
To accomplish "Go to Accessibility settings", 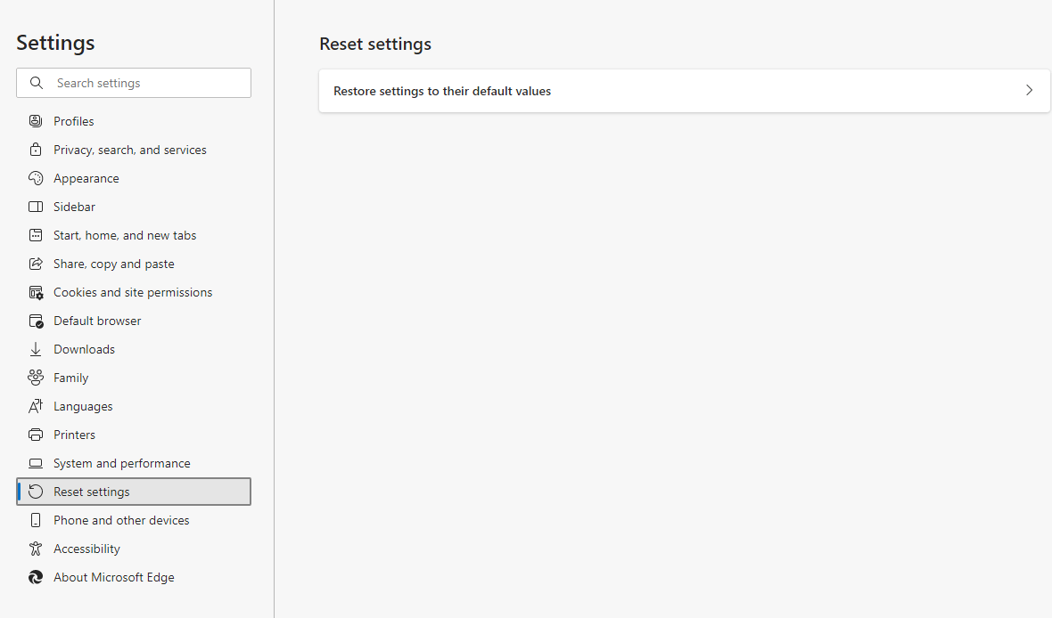I will pyautogui.click(x=134, y=549).
